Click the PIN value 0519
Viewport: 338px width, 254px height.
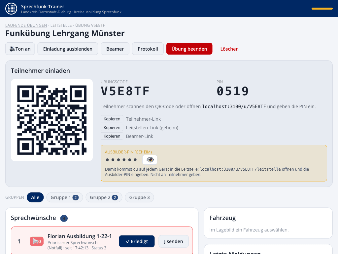233,91
